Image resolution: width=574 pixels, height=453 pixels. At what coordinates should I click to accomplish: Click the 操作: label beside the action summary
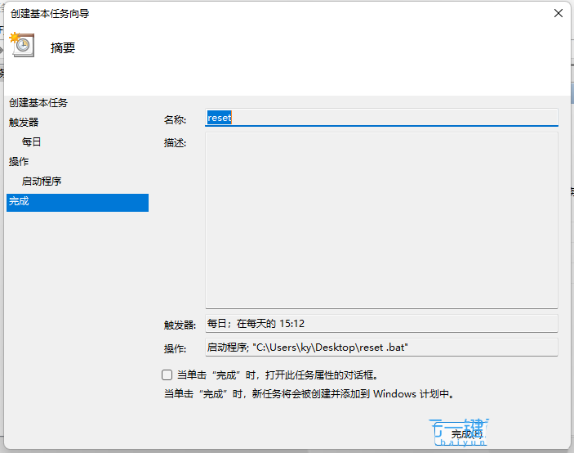175,348
